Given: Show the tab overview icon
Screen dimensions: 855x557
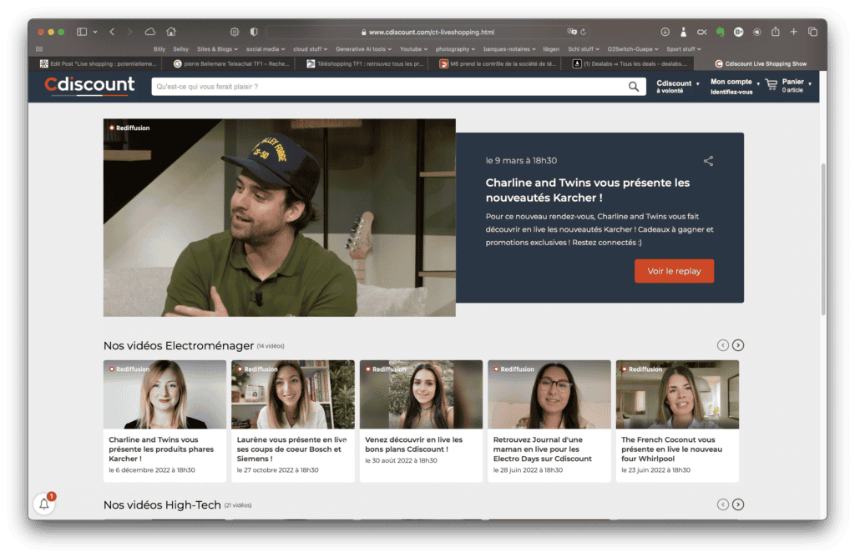Looking at the screenshot, I should coord(812,32).
